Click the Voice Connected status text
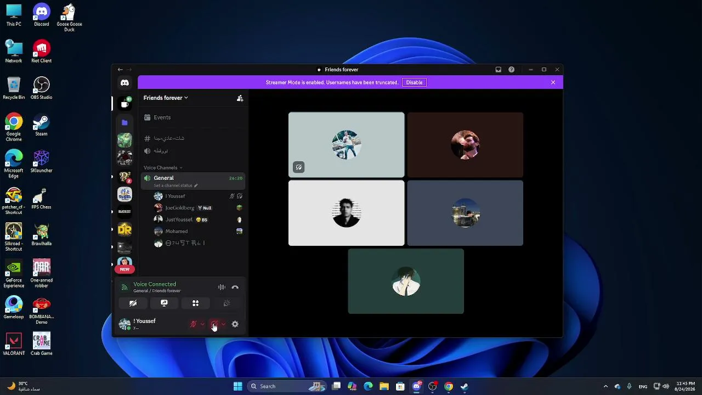This screenshot has width=702, height=395. (x=155, y=284)
